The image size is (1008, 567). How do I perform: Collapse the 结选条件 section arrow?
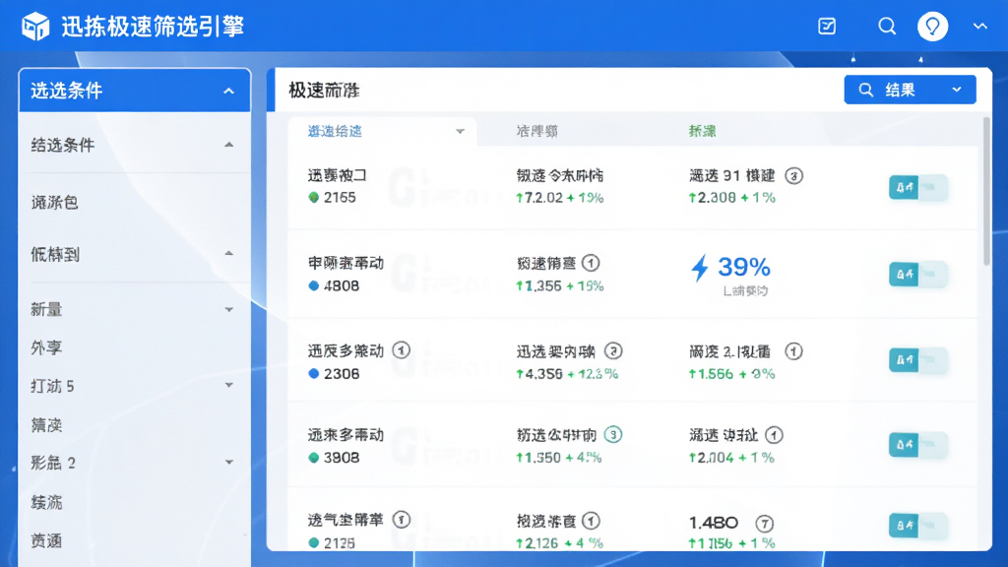click(x=228, y=145)
